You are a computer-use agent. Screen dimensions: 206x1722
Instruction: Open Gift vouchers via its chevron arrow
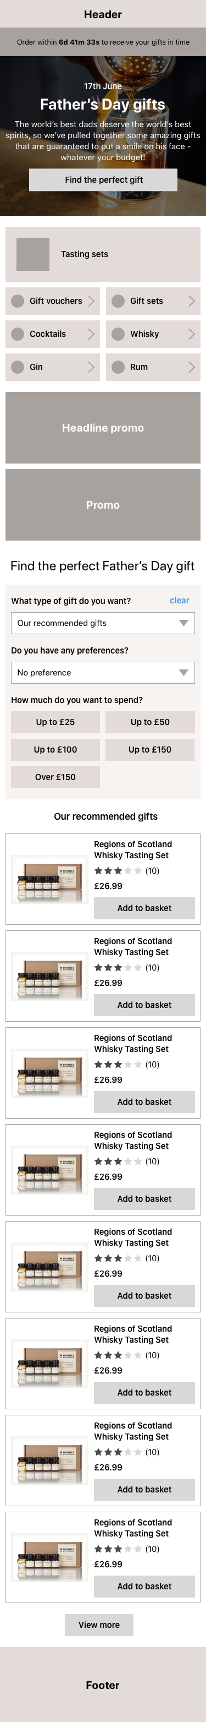point(91,301)
